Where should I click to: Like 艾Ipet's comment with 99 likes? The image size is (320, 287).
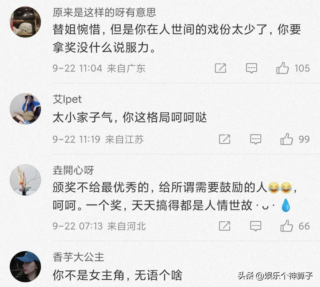(287, 139)
